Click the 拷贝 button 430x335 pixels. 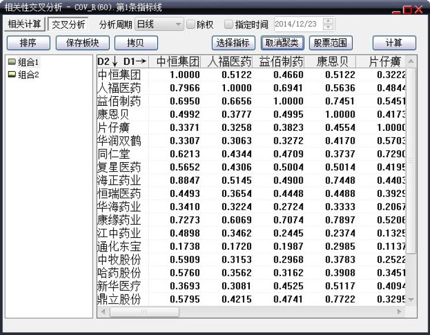pyautogui.click(x=136, y=43)
